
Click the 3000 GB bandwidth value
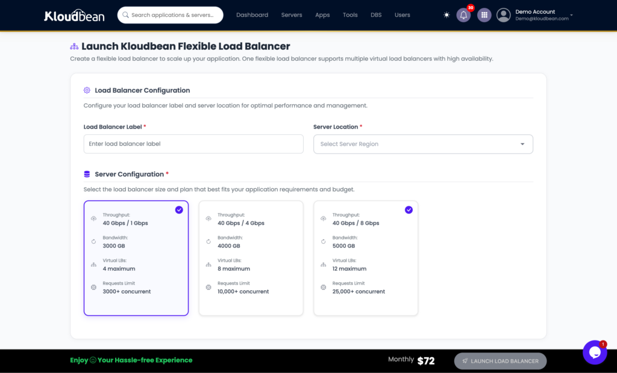[114, 246]
